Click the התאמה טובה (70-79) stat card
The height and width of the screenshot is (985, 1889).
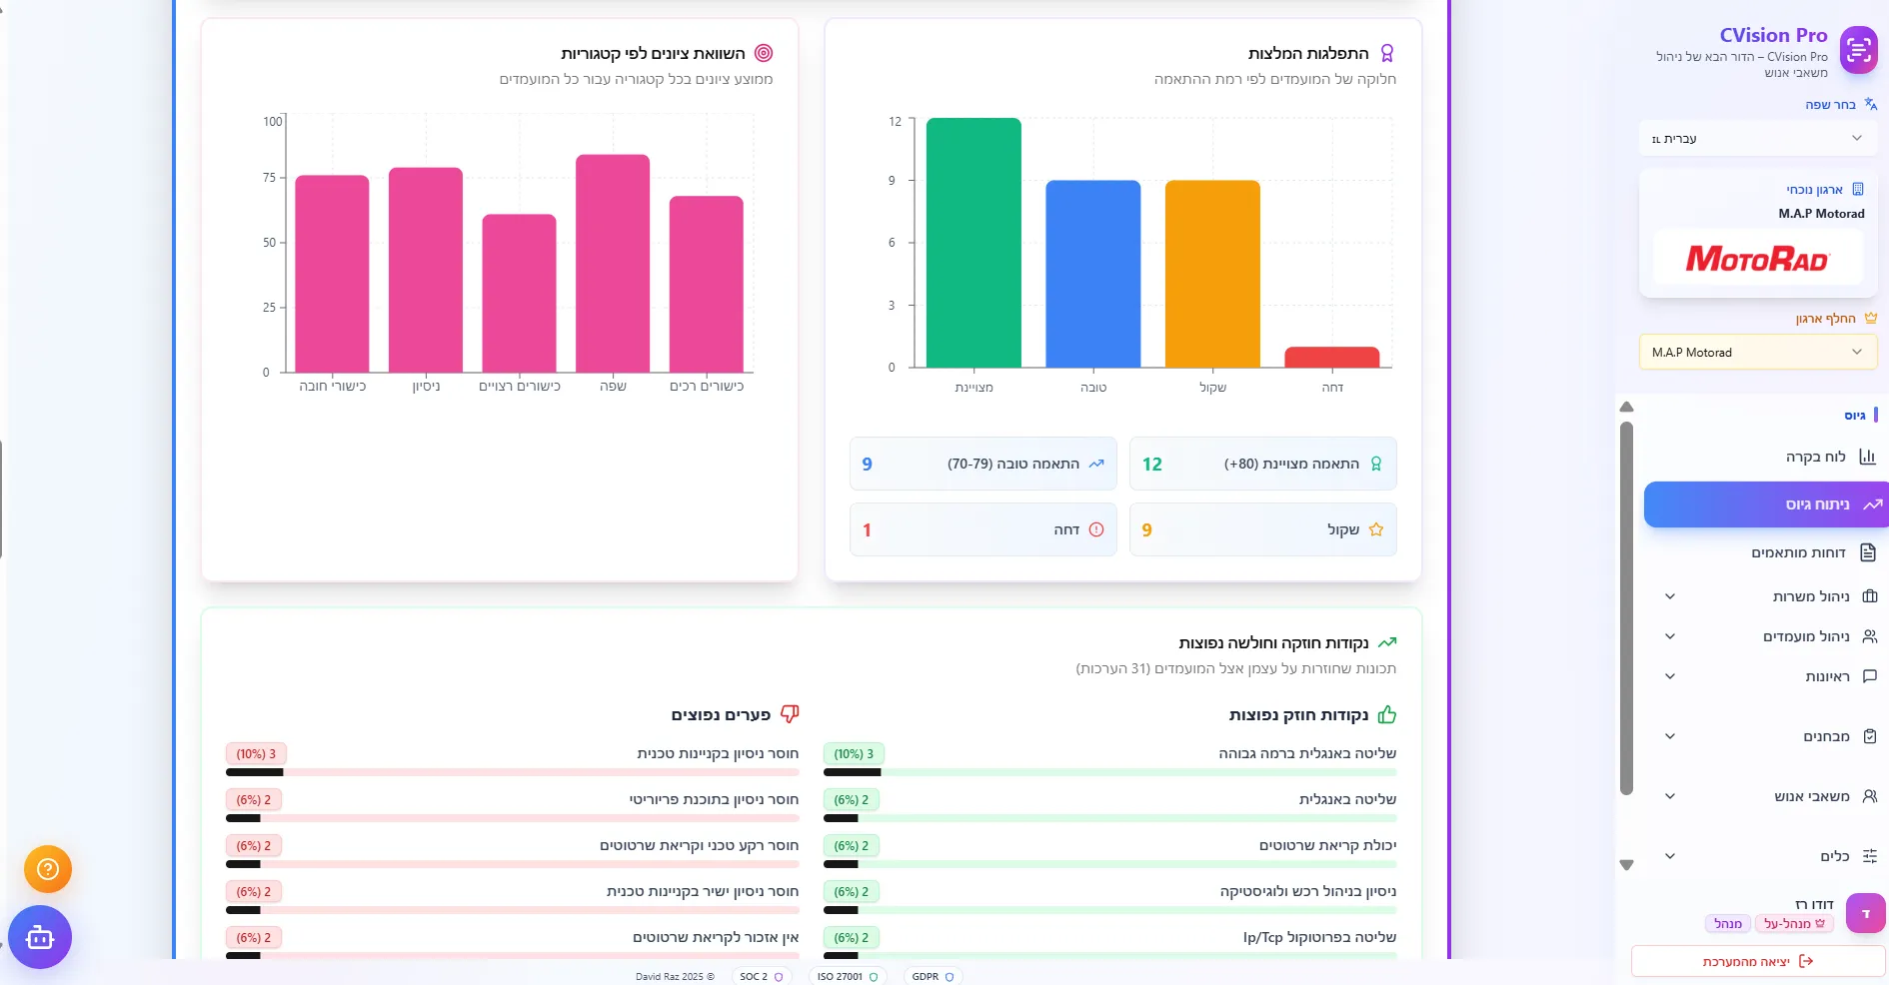(x=982, y=464)
